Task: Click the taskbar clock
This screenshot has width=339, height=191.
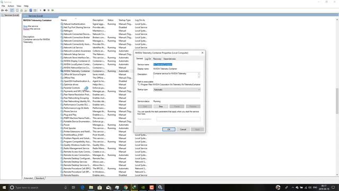Action: coord(324,187)
